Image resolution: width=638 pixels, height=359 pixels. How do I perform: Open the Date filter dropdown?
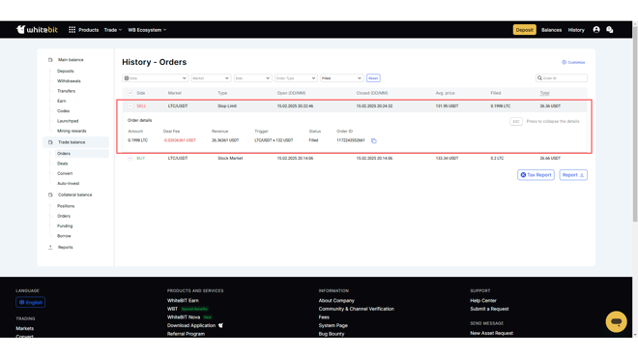(155, 78)
